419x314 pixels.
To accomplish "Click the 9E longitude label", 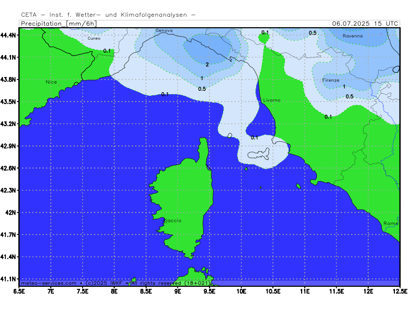I will [178, 291].
